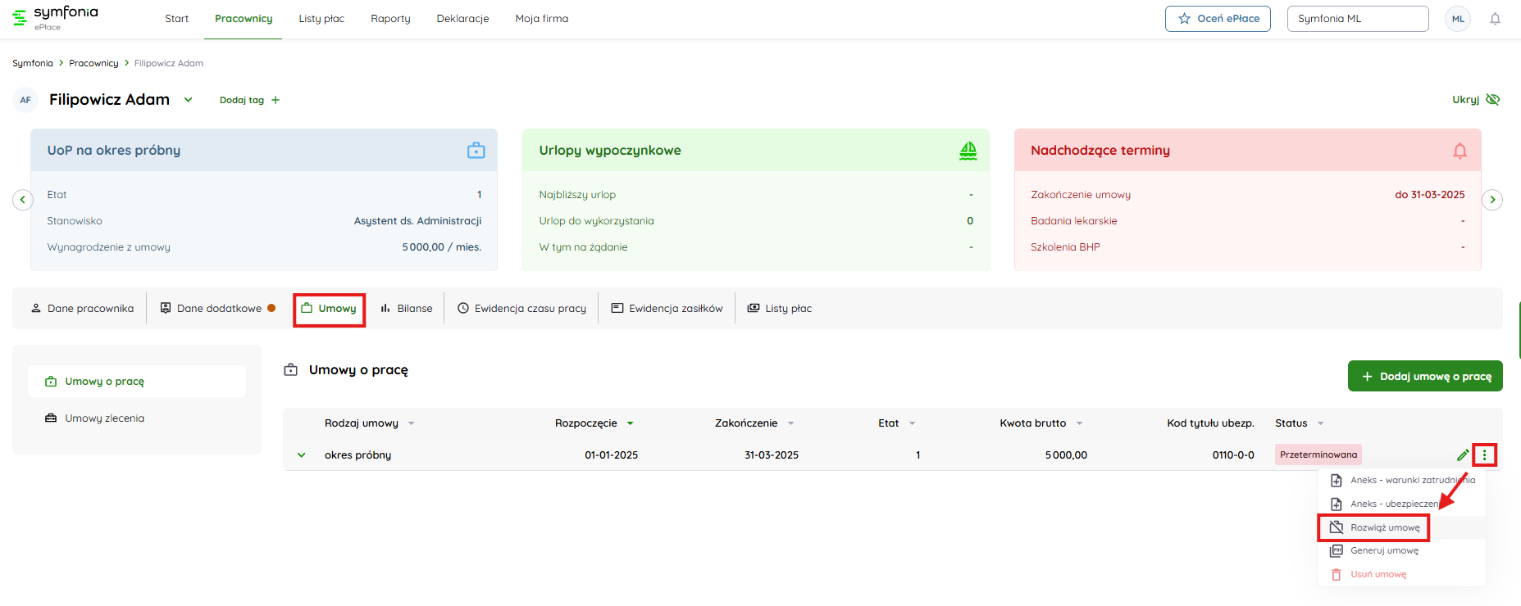Click the Oceń ePłace button

1218,19
